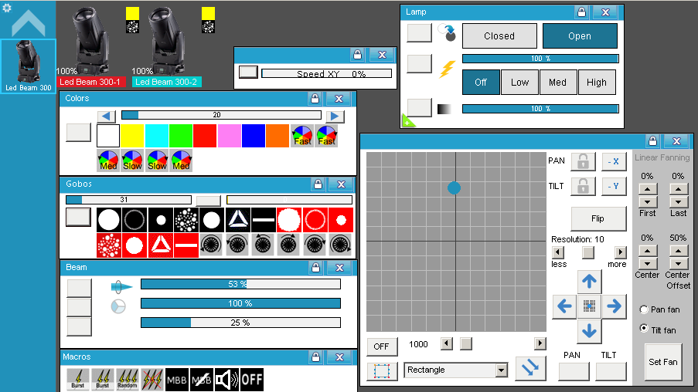Select the triangle gobo on black

tap(238, 220)
